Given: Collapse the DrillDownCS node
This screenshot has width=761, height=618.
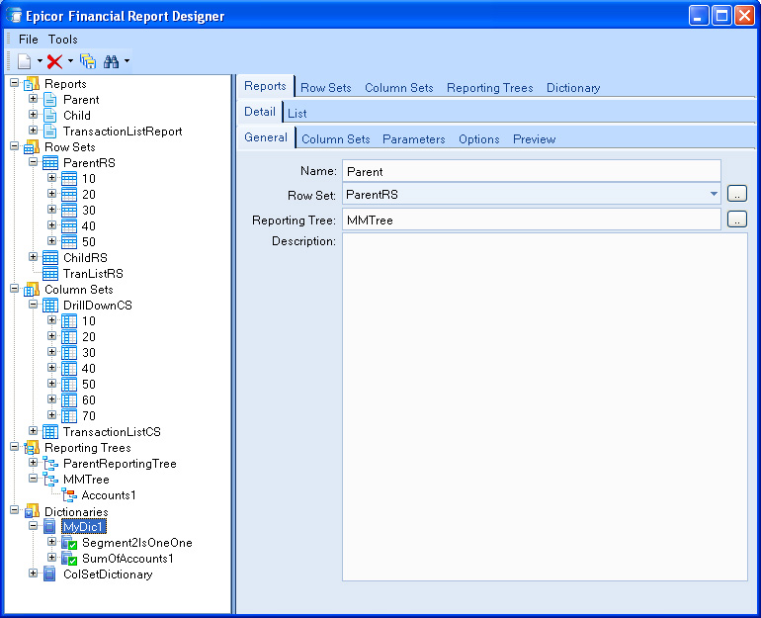Looking at the screenshot, I should (x=33, y=305).
